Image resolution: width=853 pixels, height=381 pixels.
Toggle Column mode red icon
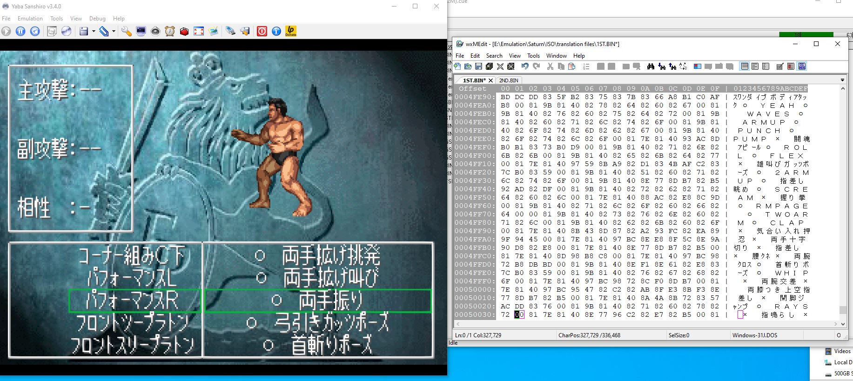coord(791,67)
